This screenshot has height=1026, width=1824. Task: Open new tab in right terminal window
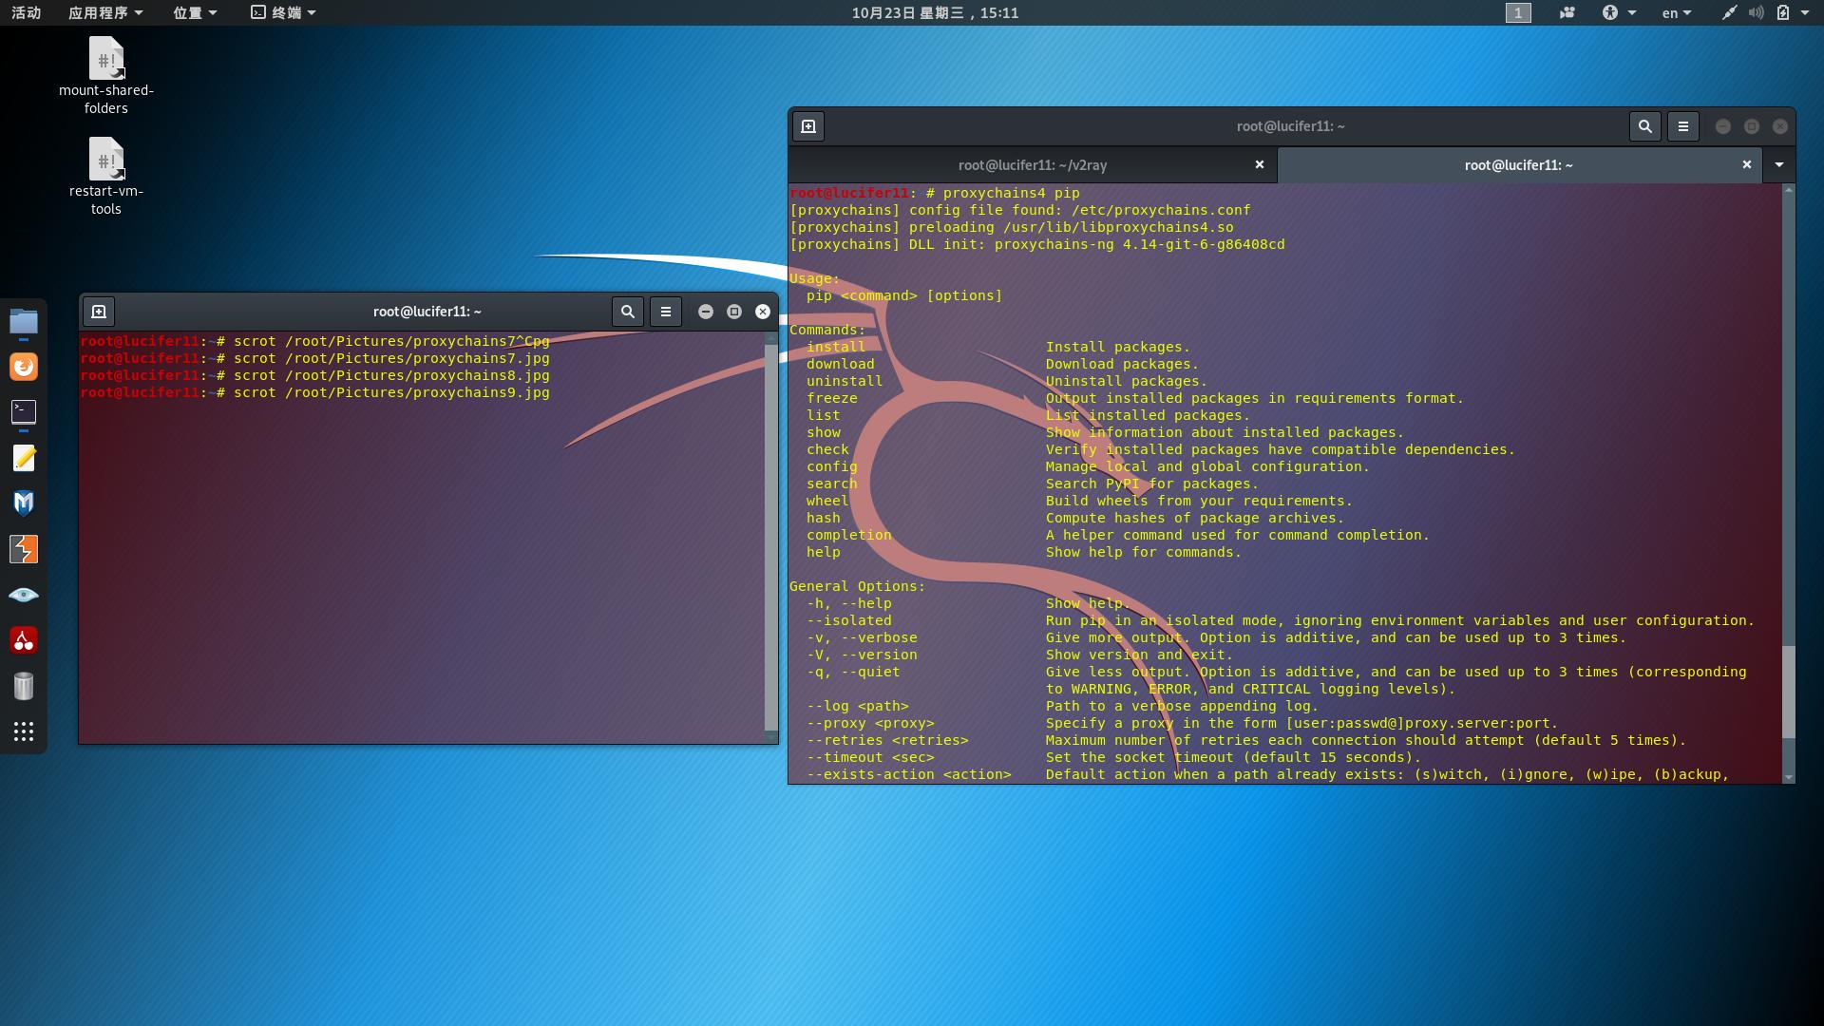[808, 126]
